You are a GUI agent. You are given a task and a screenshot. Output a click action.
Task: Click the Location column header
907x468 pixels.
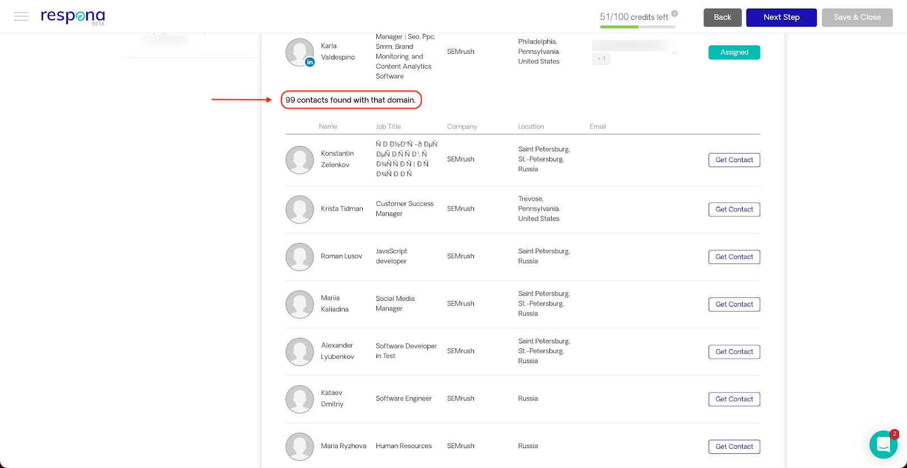click(531, 126)
